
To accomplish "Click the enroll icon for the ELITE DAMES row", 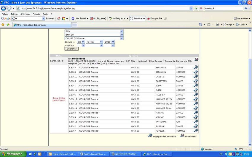I will click(196, 85).
